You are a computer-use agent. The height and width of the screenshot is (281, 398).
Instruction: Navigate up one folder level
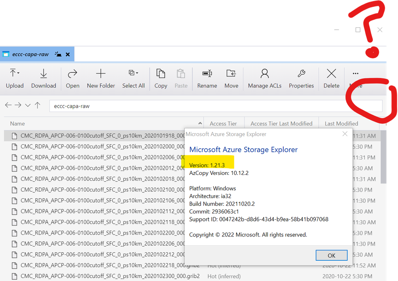point(37,105)
